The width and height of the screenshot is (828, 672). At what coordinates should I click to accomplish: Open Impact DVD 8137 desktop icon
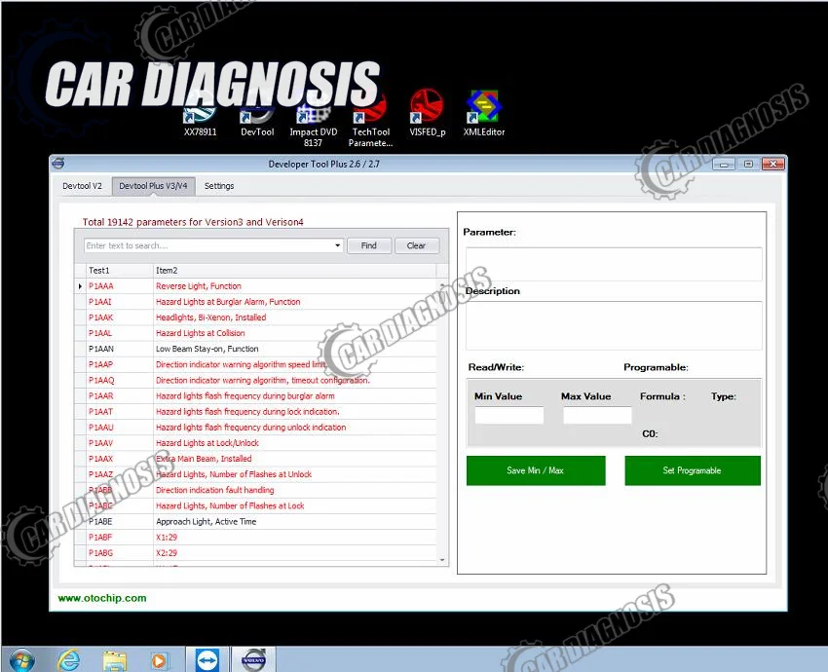[313, 119]
